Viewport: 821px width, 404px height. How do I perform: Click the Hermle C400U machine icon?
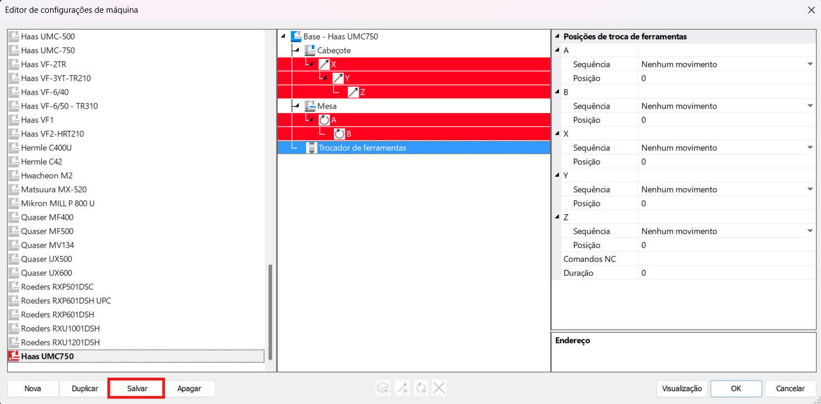click(14, 147)
